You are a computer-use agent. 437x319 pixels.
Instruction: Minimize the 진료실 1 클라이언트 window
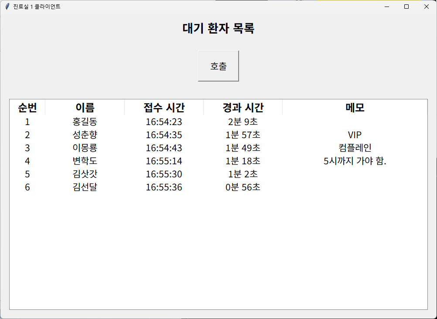(386, 7)
